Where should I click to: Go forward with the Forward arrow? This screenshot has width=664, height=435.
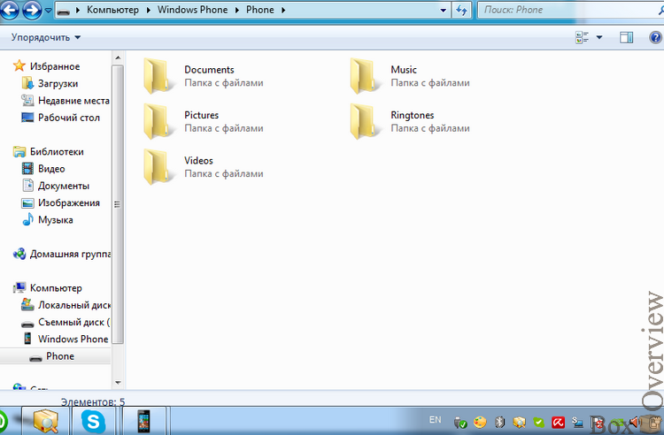(x=32, y=10)
